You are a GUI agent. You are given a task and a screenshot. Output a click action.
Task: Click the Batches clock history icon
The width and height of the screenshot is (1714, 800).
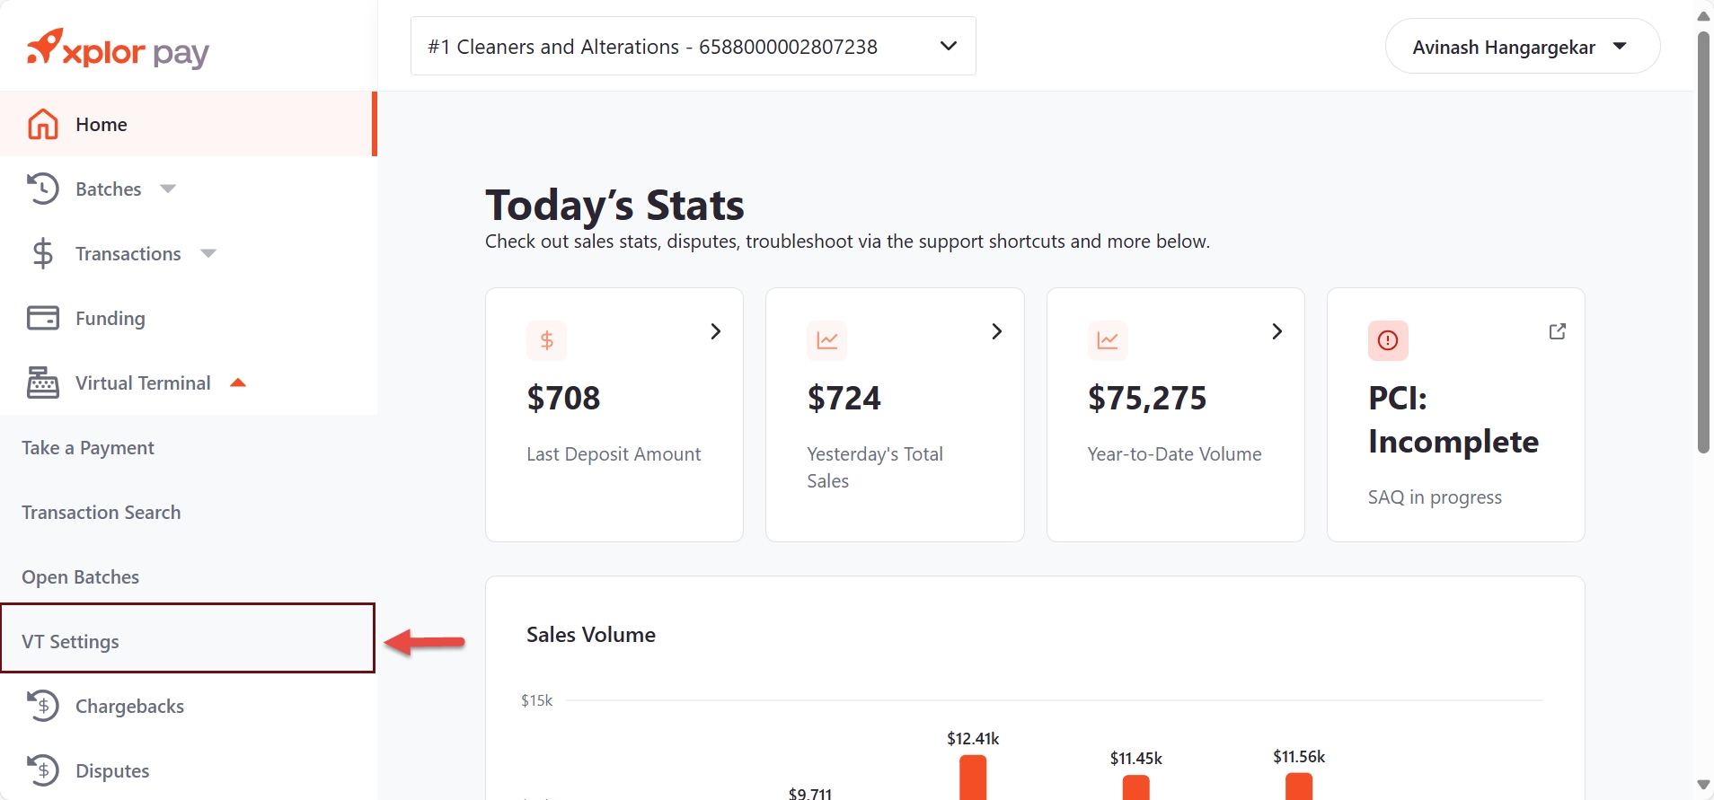coord(43,189)
